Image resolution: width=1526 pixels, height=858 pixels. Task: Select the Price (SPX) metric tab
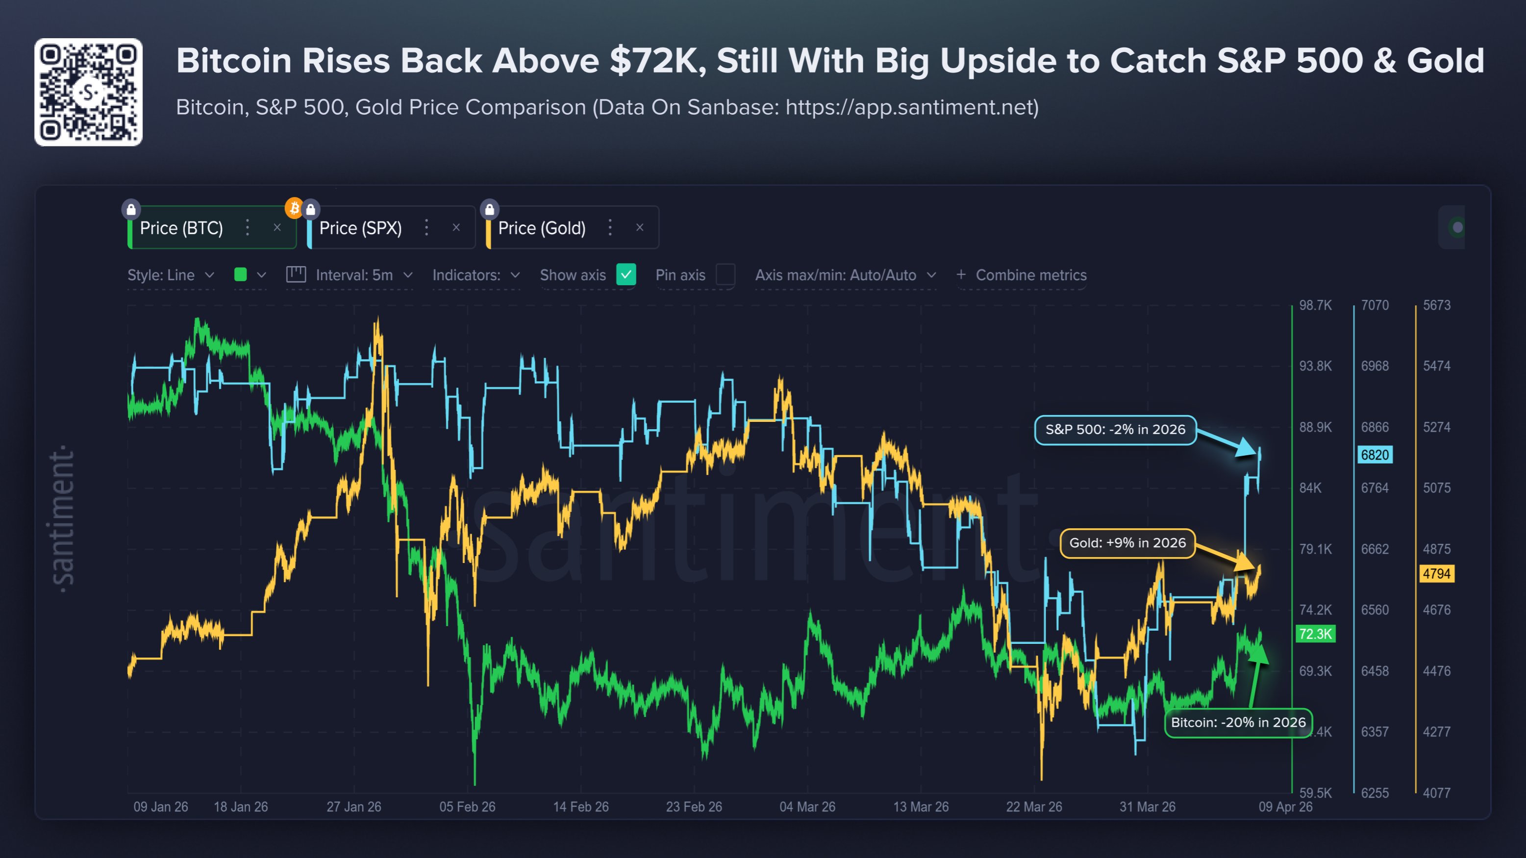pyautogui.click(x=361, y=228)
